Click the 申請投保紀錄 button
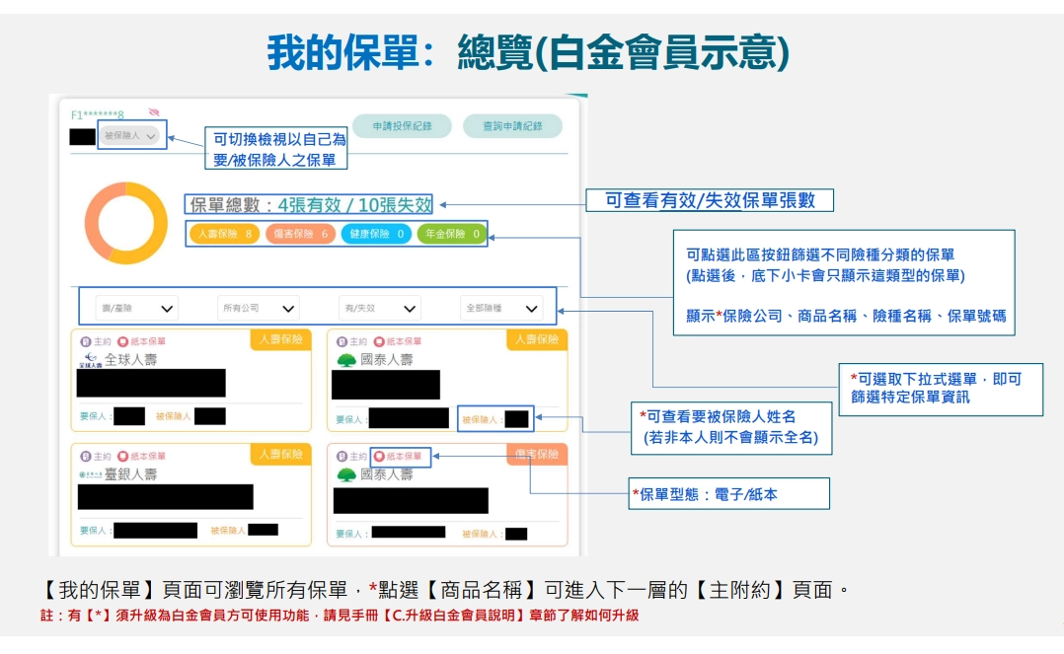Screen dimensions: 1064x654 (402, 126)
